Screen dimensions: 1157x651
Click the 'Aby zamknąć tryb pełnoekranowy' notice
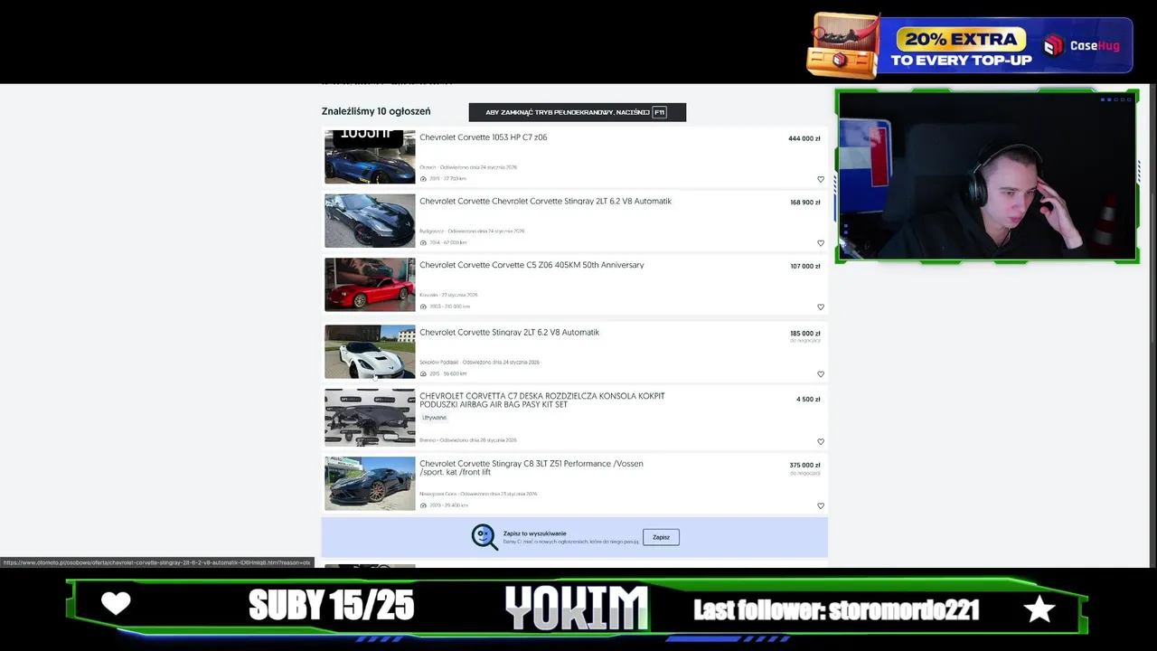click(577, 112)
